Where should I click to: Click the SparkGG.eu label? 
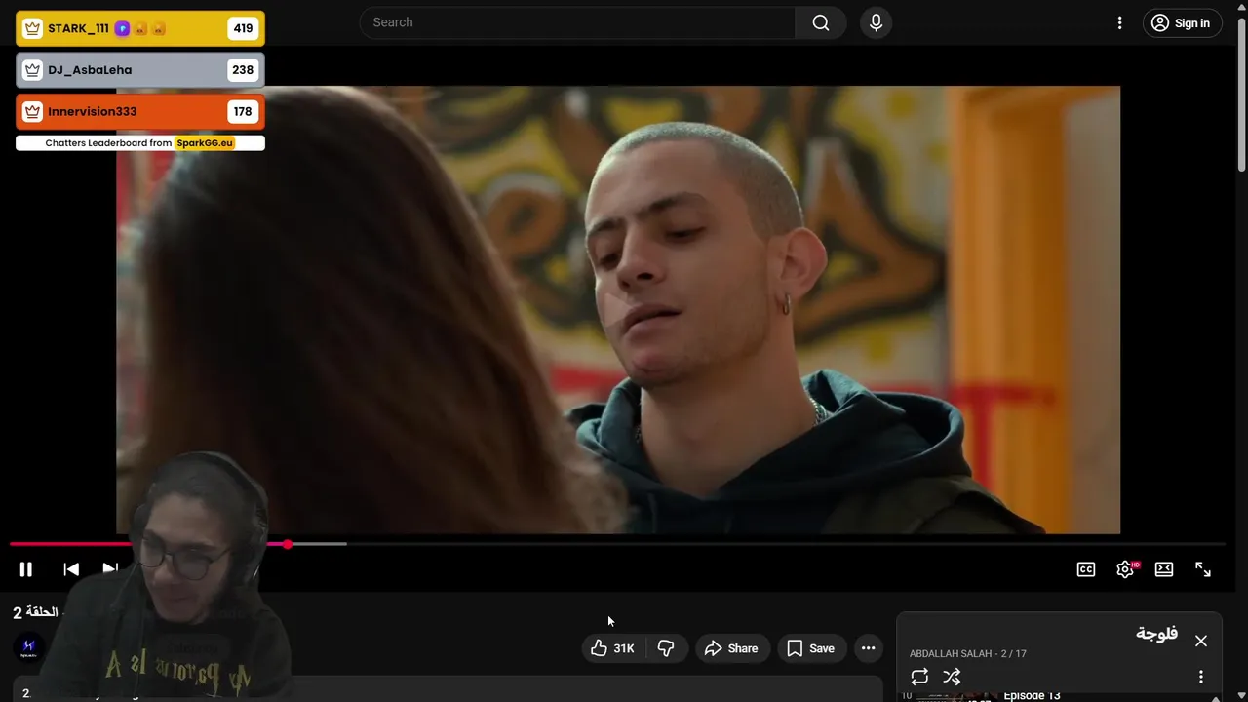click(x=205, y=143)
